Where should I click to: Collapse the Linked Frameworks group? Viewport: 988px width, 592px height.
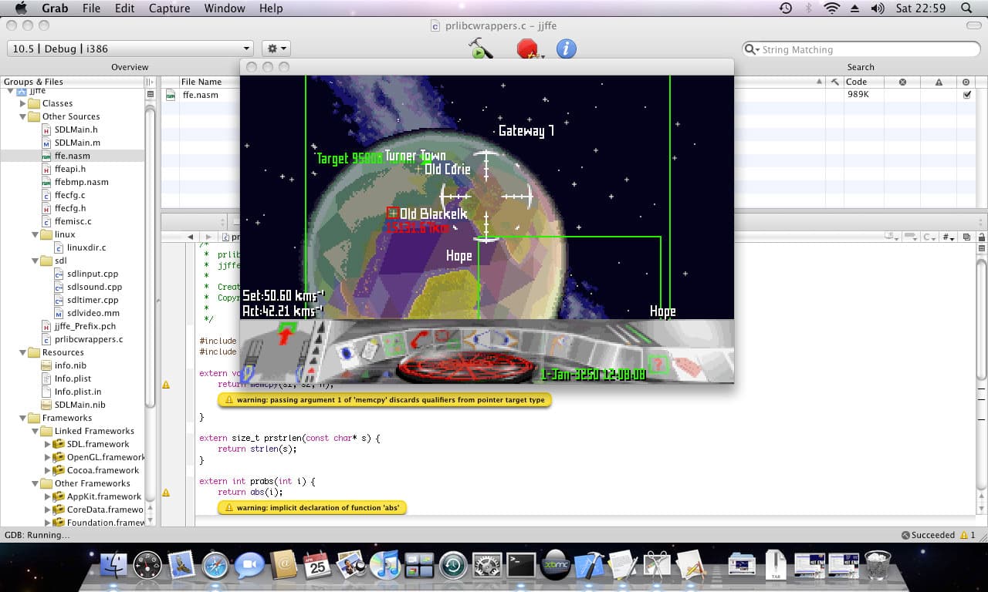[35, 431]
